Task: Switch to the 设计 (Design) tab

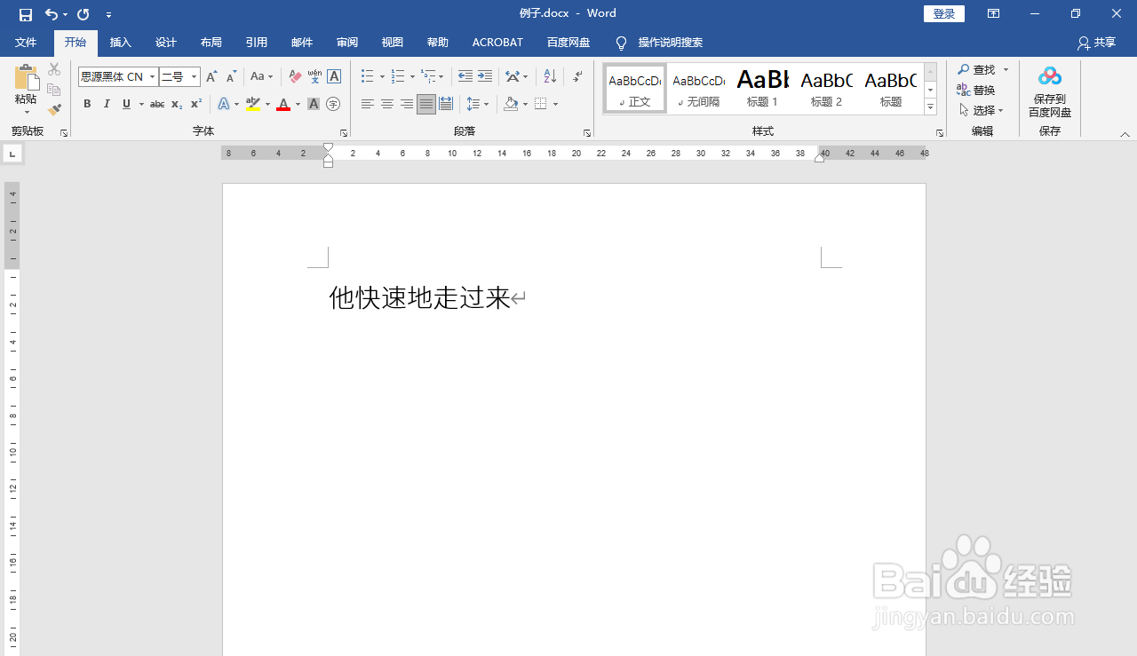Action: 165,43
